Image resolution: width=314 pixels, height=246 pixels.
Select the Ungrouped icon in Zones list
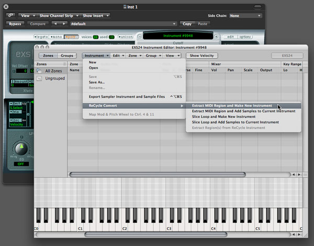39,79
